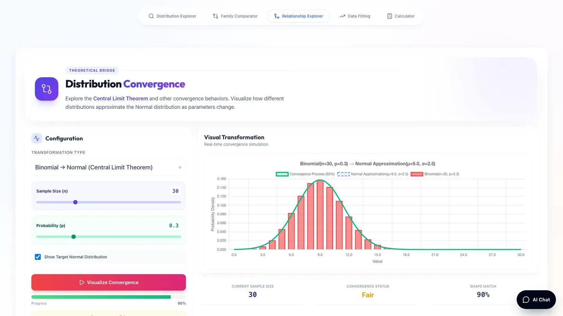Click the play icon in Visualize Convergence
The width and height of the screenshot is (563, 316).
(x=82, y=282)
